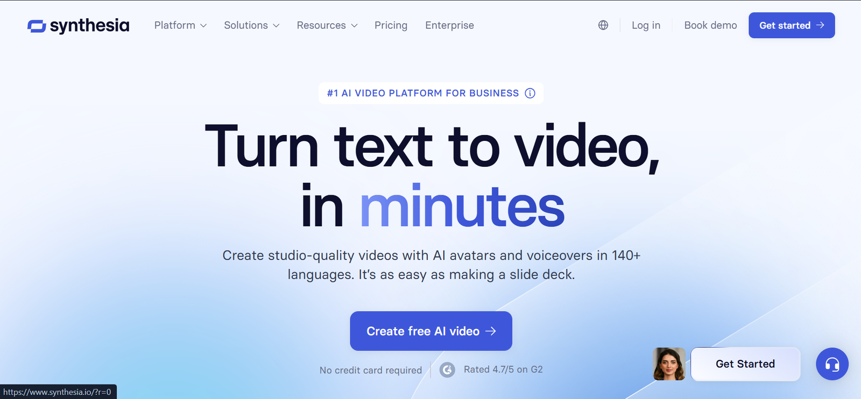This screenshot has height=399, width=861.
Task: Click the Log in link
Action: coord(646,25)
